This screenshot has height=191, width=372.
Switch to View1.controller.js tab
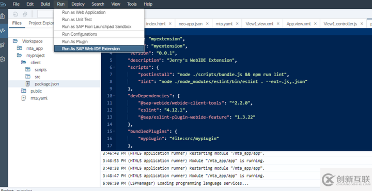click(340, 23)
